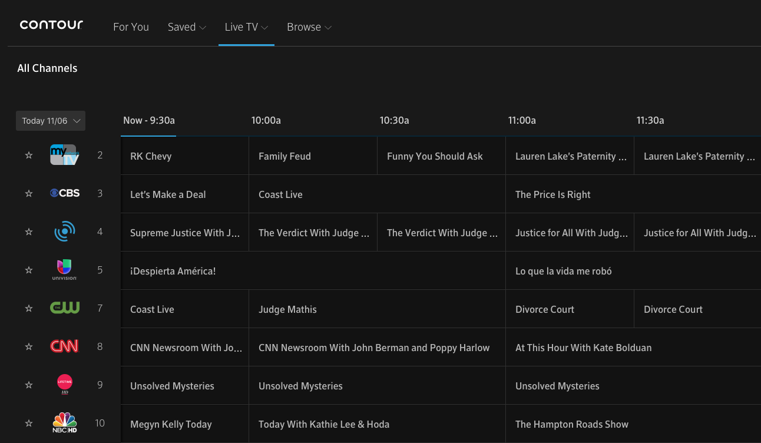This screenshot has height=443, width=761.
Task: Open At This Hour With Kate Bolduan
Action: [x=634, y=348]
